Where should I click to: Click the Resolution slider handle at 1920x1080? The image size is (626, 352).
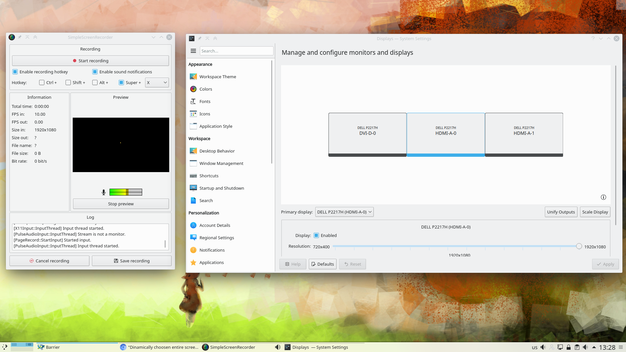tap(579, 246)
